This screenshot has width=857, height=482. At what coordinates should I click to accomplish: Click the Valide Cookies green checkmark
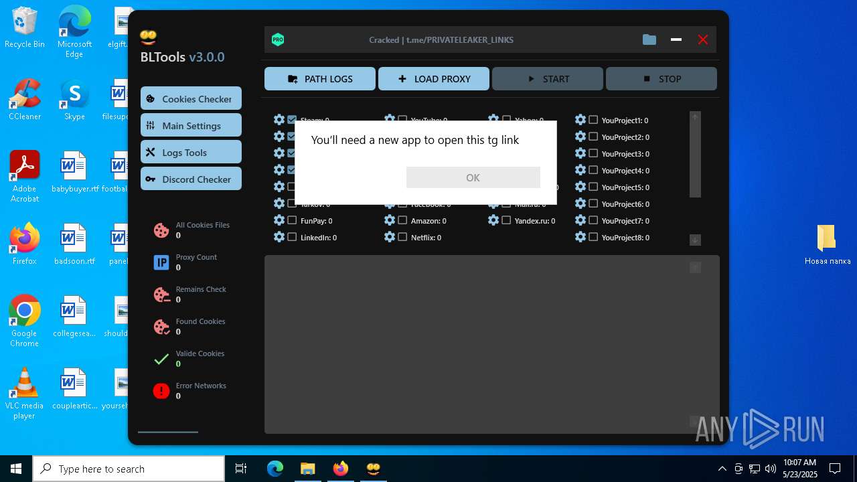tap(161, 359)
